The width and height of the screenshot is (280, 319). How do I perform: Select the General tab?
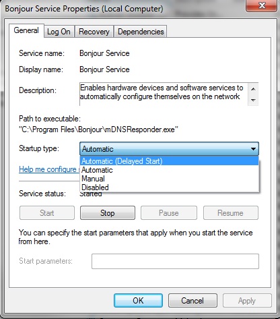click(26, 30)
